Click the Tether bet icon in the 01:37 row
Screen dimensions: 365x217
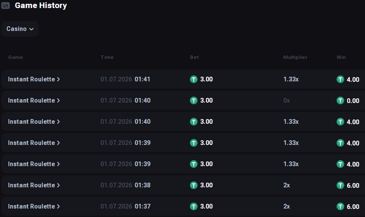[x=194, y=206]
